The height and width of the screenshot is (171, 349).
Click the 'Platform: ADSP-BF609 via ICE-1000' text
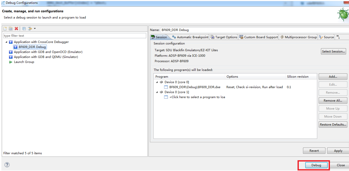tap(180, 56)
